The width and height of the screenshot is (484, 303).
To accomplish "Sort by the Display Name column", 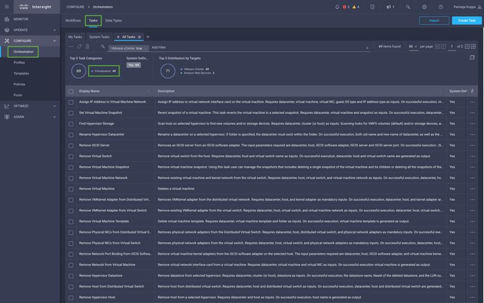I will [89, 91].
